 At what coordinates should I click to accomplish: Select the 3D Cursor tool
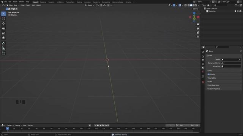coord(3,19)
